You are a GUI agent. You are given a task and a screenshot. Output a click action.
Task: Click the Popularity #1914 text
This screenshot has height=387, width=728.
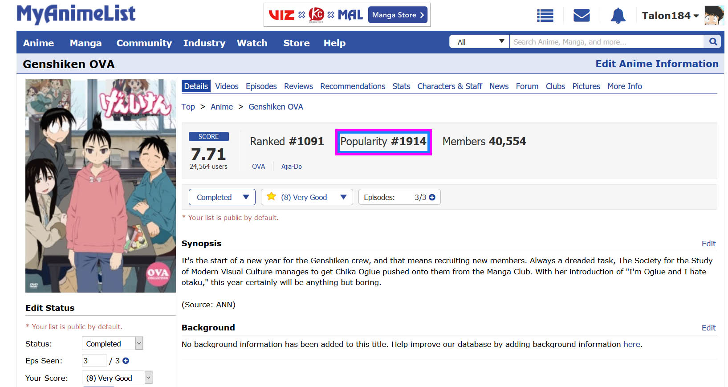click(383, 142)
